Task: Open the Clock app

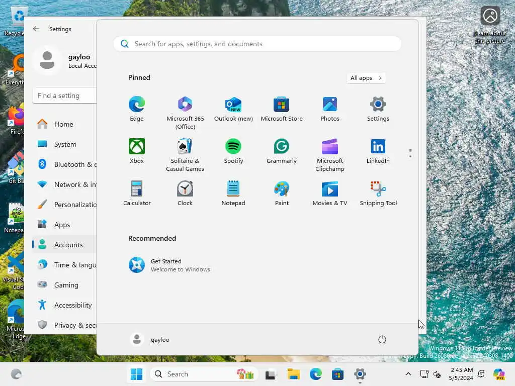Action: [x=185, y=194]
